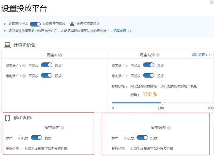
Task: Toggle 搜索推广 for computer 淘宝站内
Action: (47, 65)
